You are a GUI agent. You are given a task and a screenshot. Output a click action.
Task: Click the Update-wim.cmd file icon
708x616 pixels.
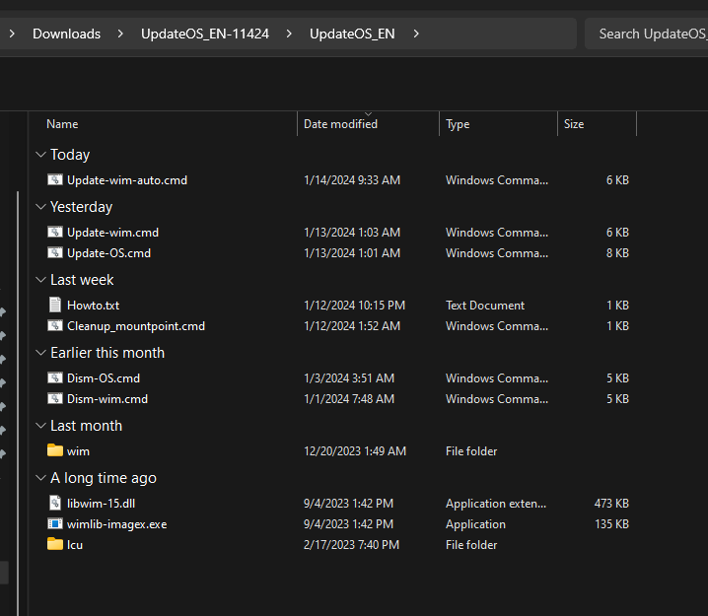55,233
